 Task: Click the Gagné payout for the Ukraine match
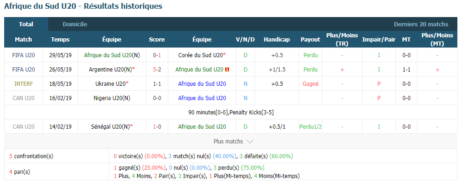(311, 84)
